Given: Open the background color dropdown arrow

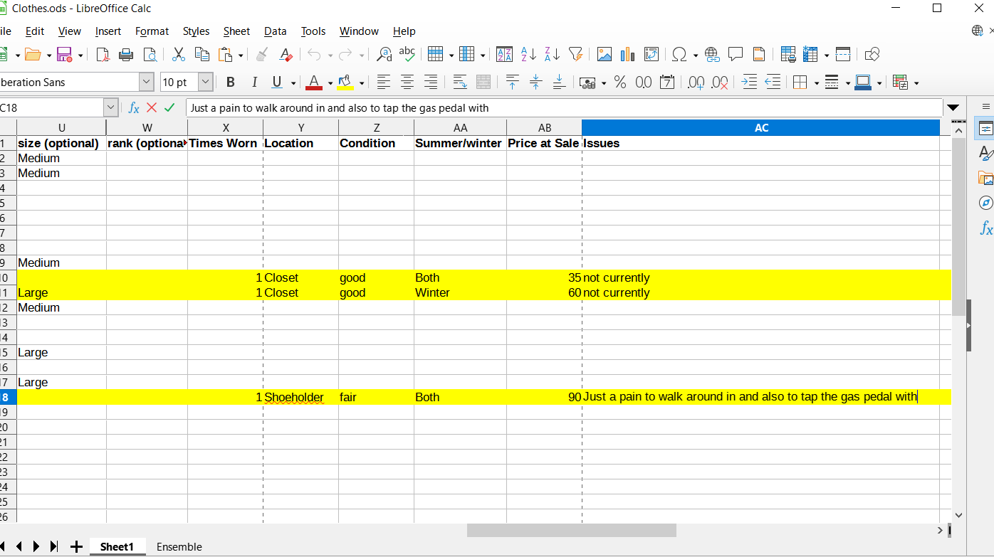Looking at the screenshot, I should point(362,83).
